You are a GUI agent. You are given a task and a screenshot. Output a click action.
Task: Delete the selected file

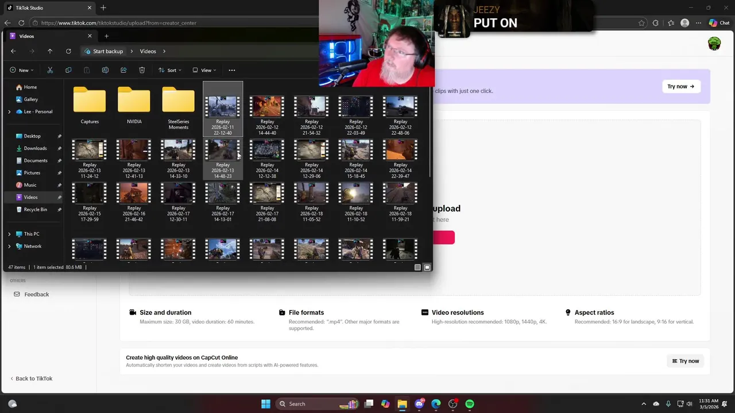(142, 70)
